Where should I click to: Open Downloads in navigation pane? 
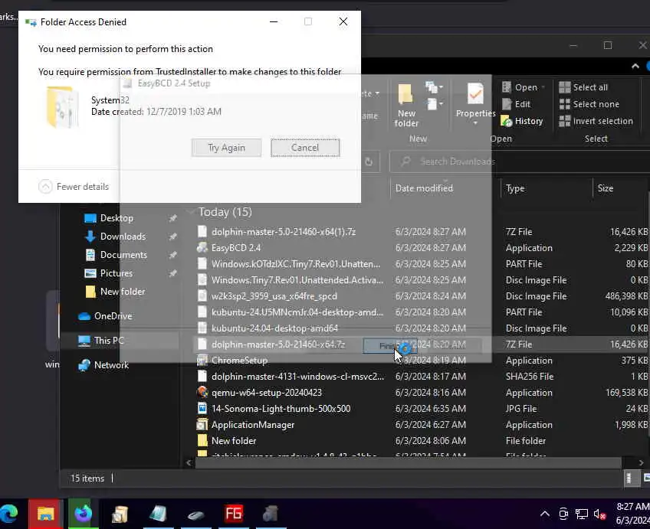click(123, 237)
